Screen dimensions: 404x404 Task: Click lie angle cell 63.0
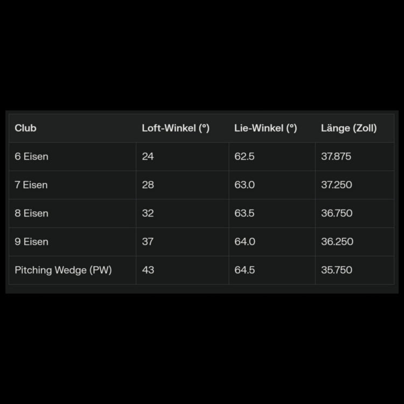(245, 185)
